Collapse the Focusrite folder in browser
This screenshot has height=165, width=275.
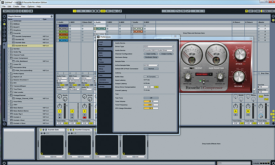pos(9,33)
